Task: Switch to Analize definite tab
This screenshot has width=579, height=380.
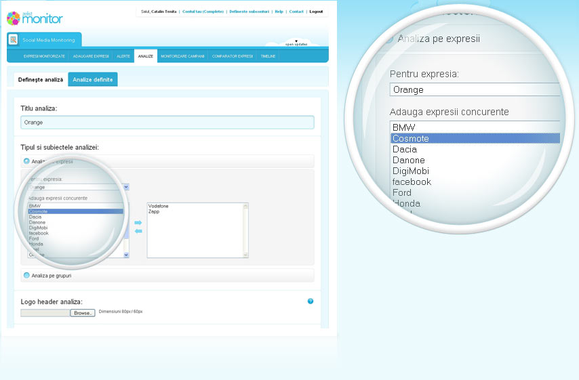Action: coord(93,79)
